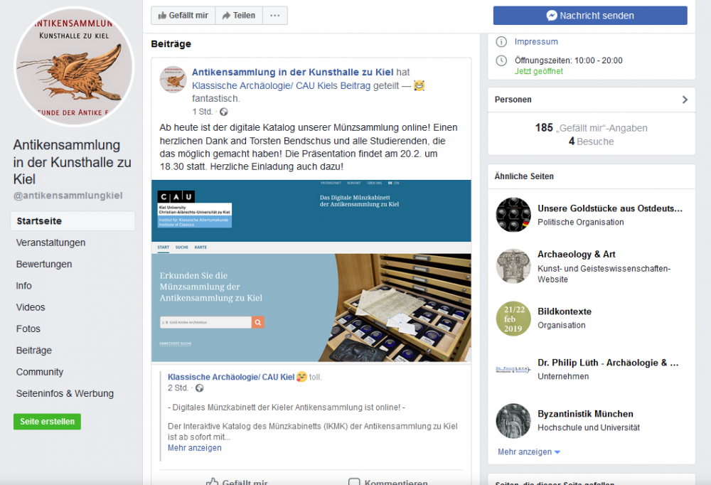Click the Kommentieren button under the post

pyautogui.click(x=388, y=482)
